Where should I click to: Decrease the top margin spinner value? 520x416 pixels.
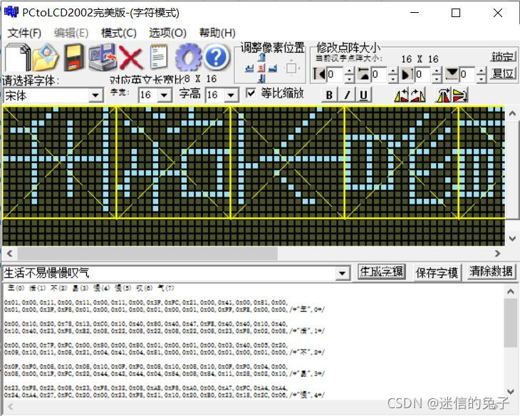[393, 78]
